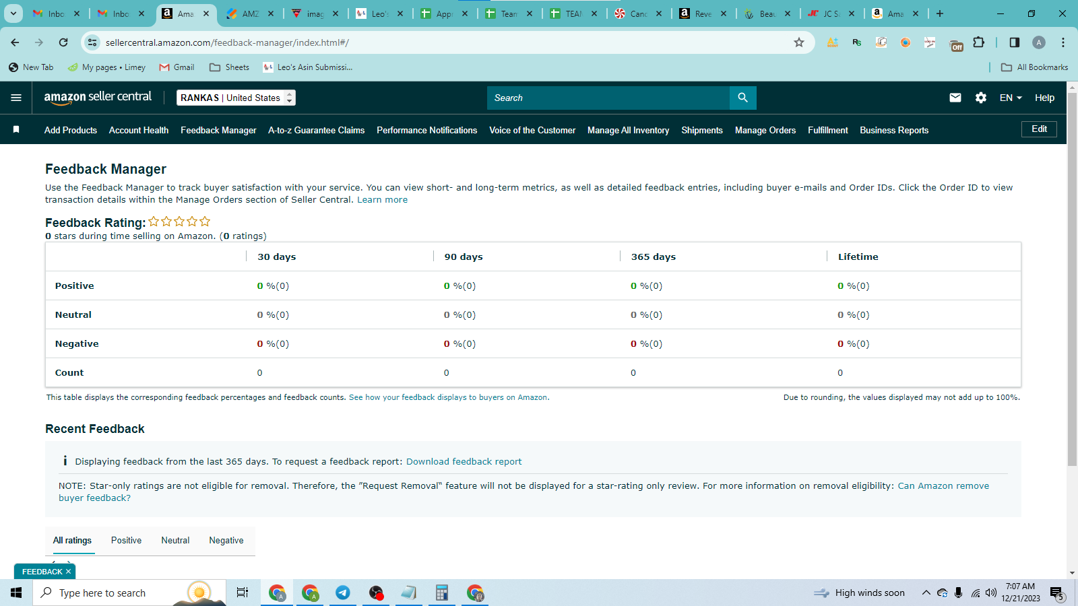Open OBS Studio from the taskbar
Viewport: 1078px width, 606px height.
pos(376,593)
